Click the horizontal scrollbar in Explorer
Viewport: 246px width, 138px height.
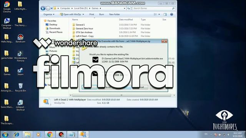(x=121, y=95)
